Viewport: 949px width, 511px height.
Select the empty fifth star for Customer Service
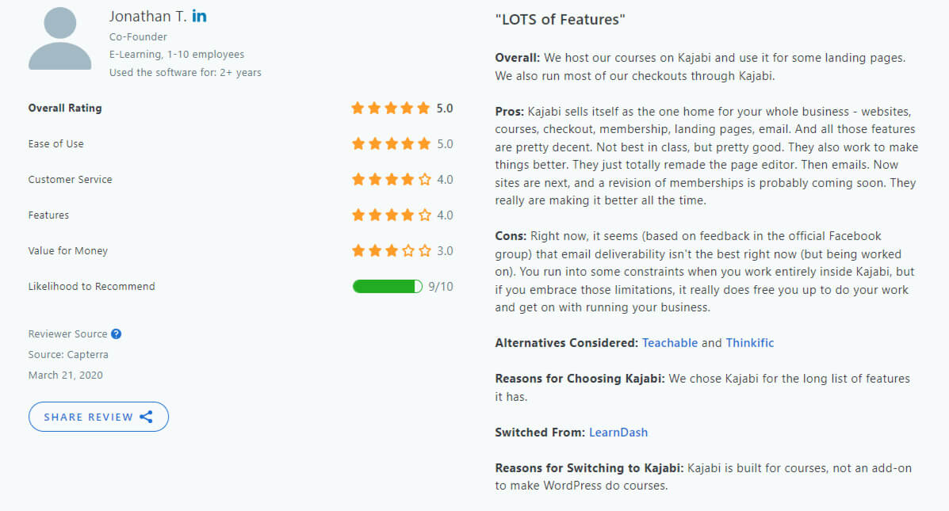[424, 179]
